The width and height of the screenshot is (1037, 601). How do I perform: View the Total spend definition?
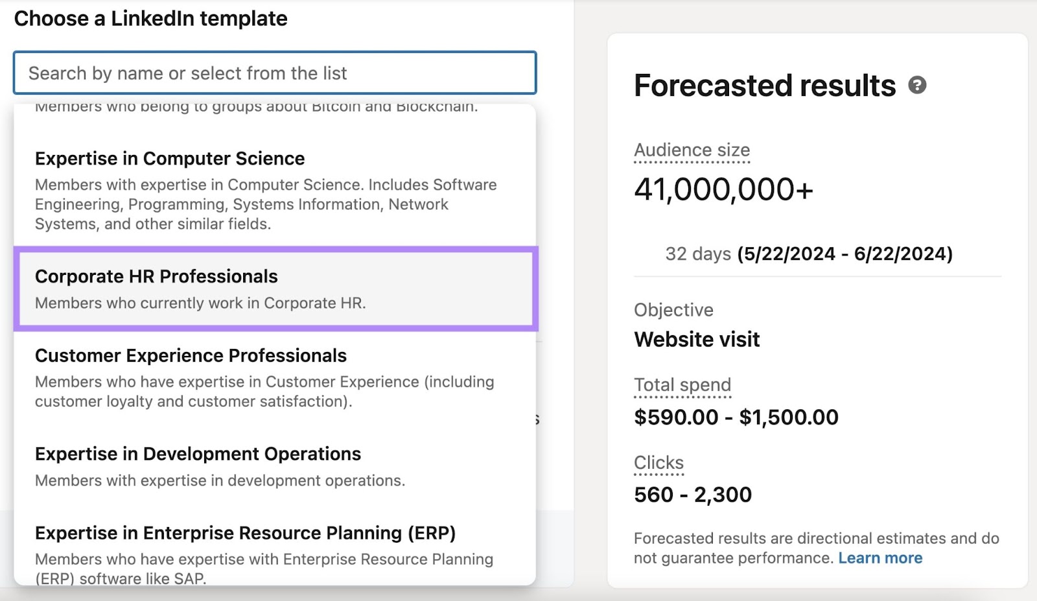click(682, 384)
